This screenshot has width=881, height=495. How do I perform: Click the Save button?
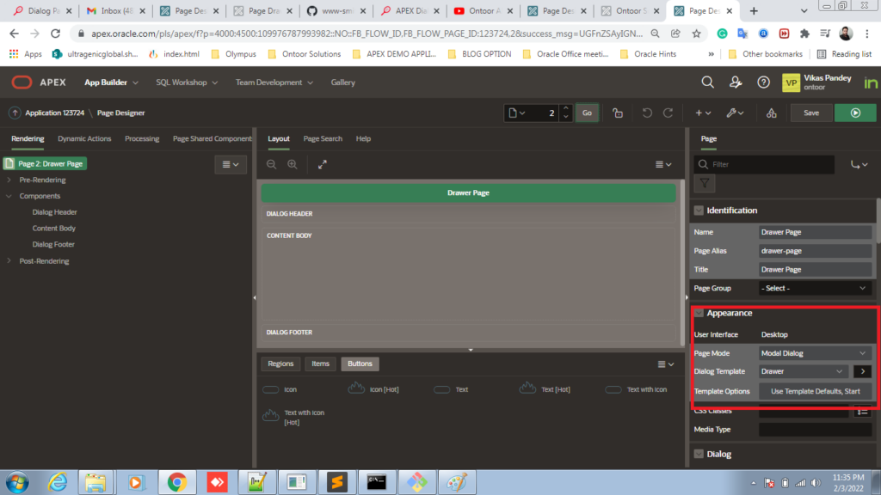coord(810,113)
